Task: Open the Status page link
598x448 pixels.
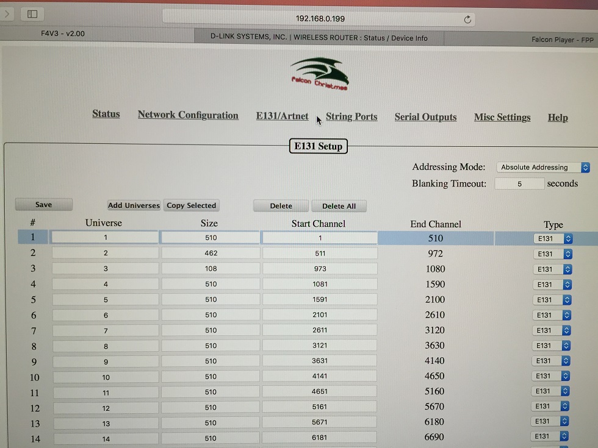Action: [106, 114]
